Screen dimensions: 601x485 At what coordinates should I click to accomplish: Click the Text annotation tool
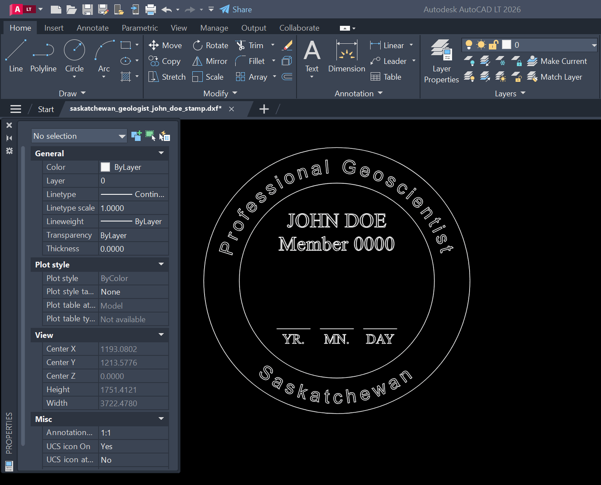pos(312,56)
